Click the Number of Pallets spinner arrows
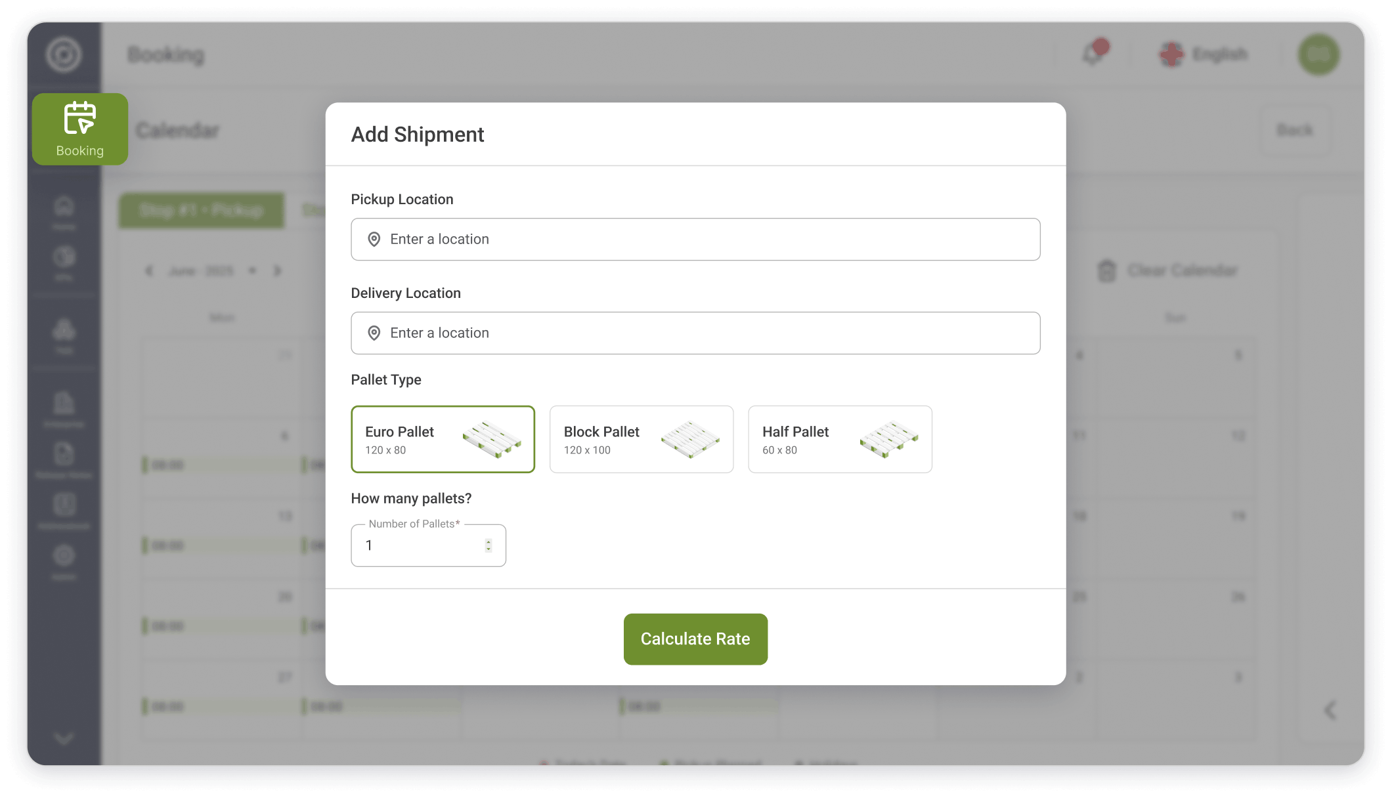 coord(489,545)
